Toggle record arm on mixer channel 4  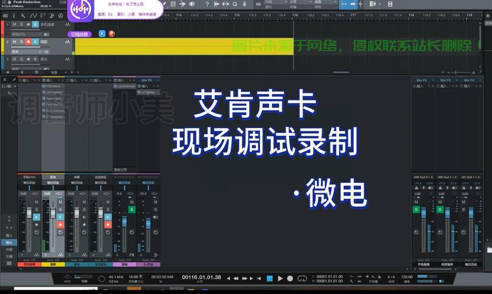click(x=107, y=225)
